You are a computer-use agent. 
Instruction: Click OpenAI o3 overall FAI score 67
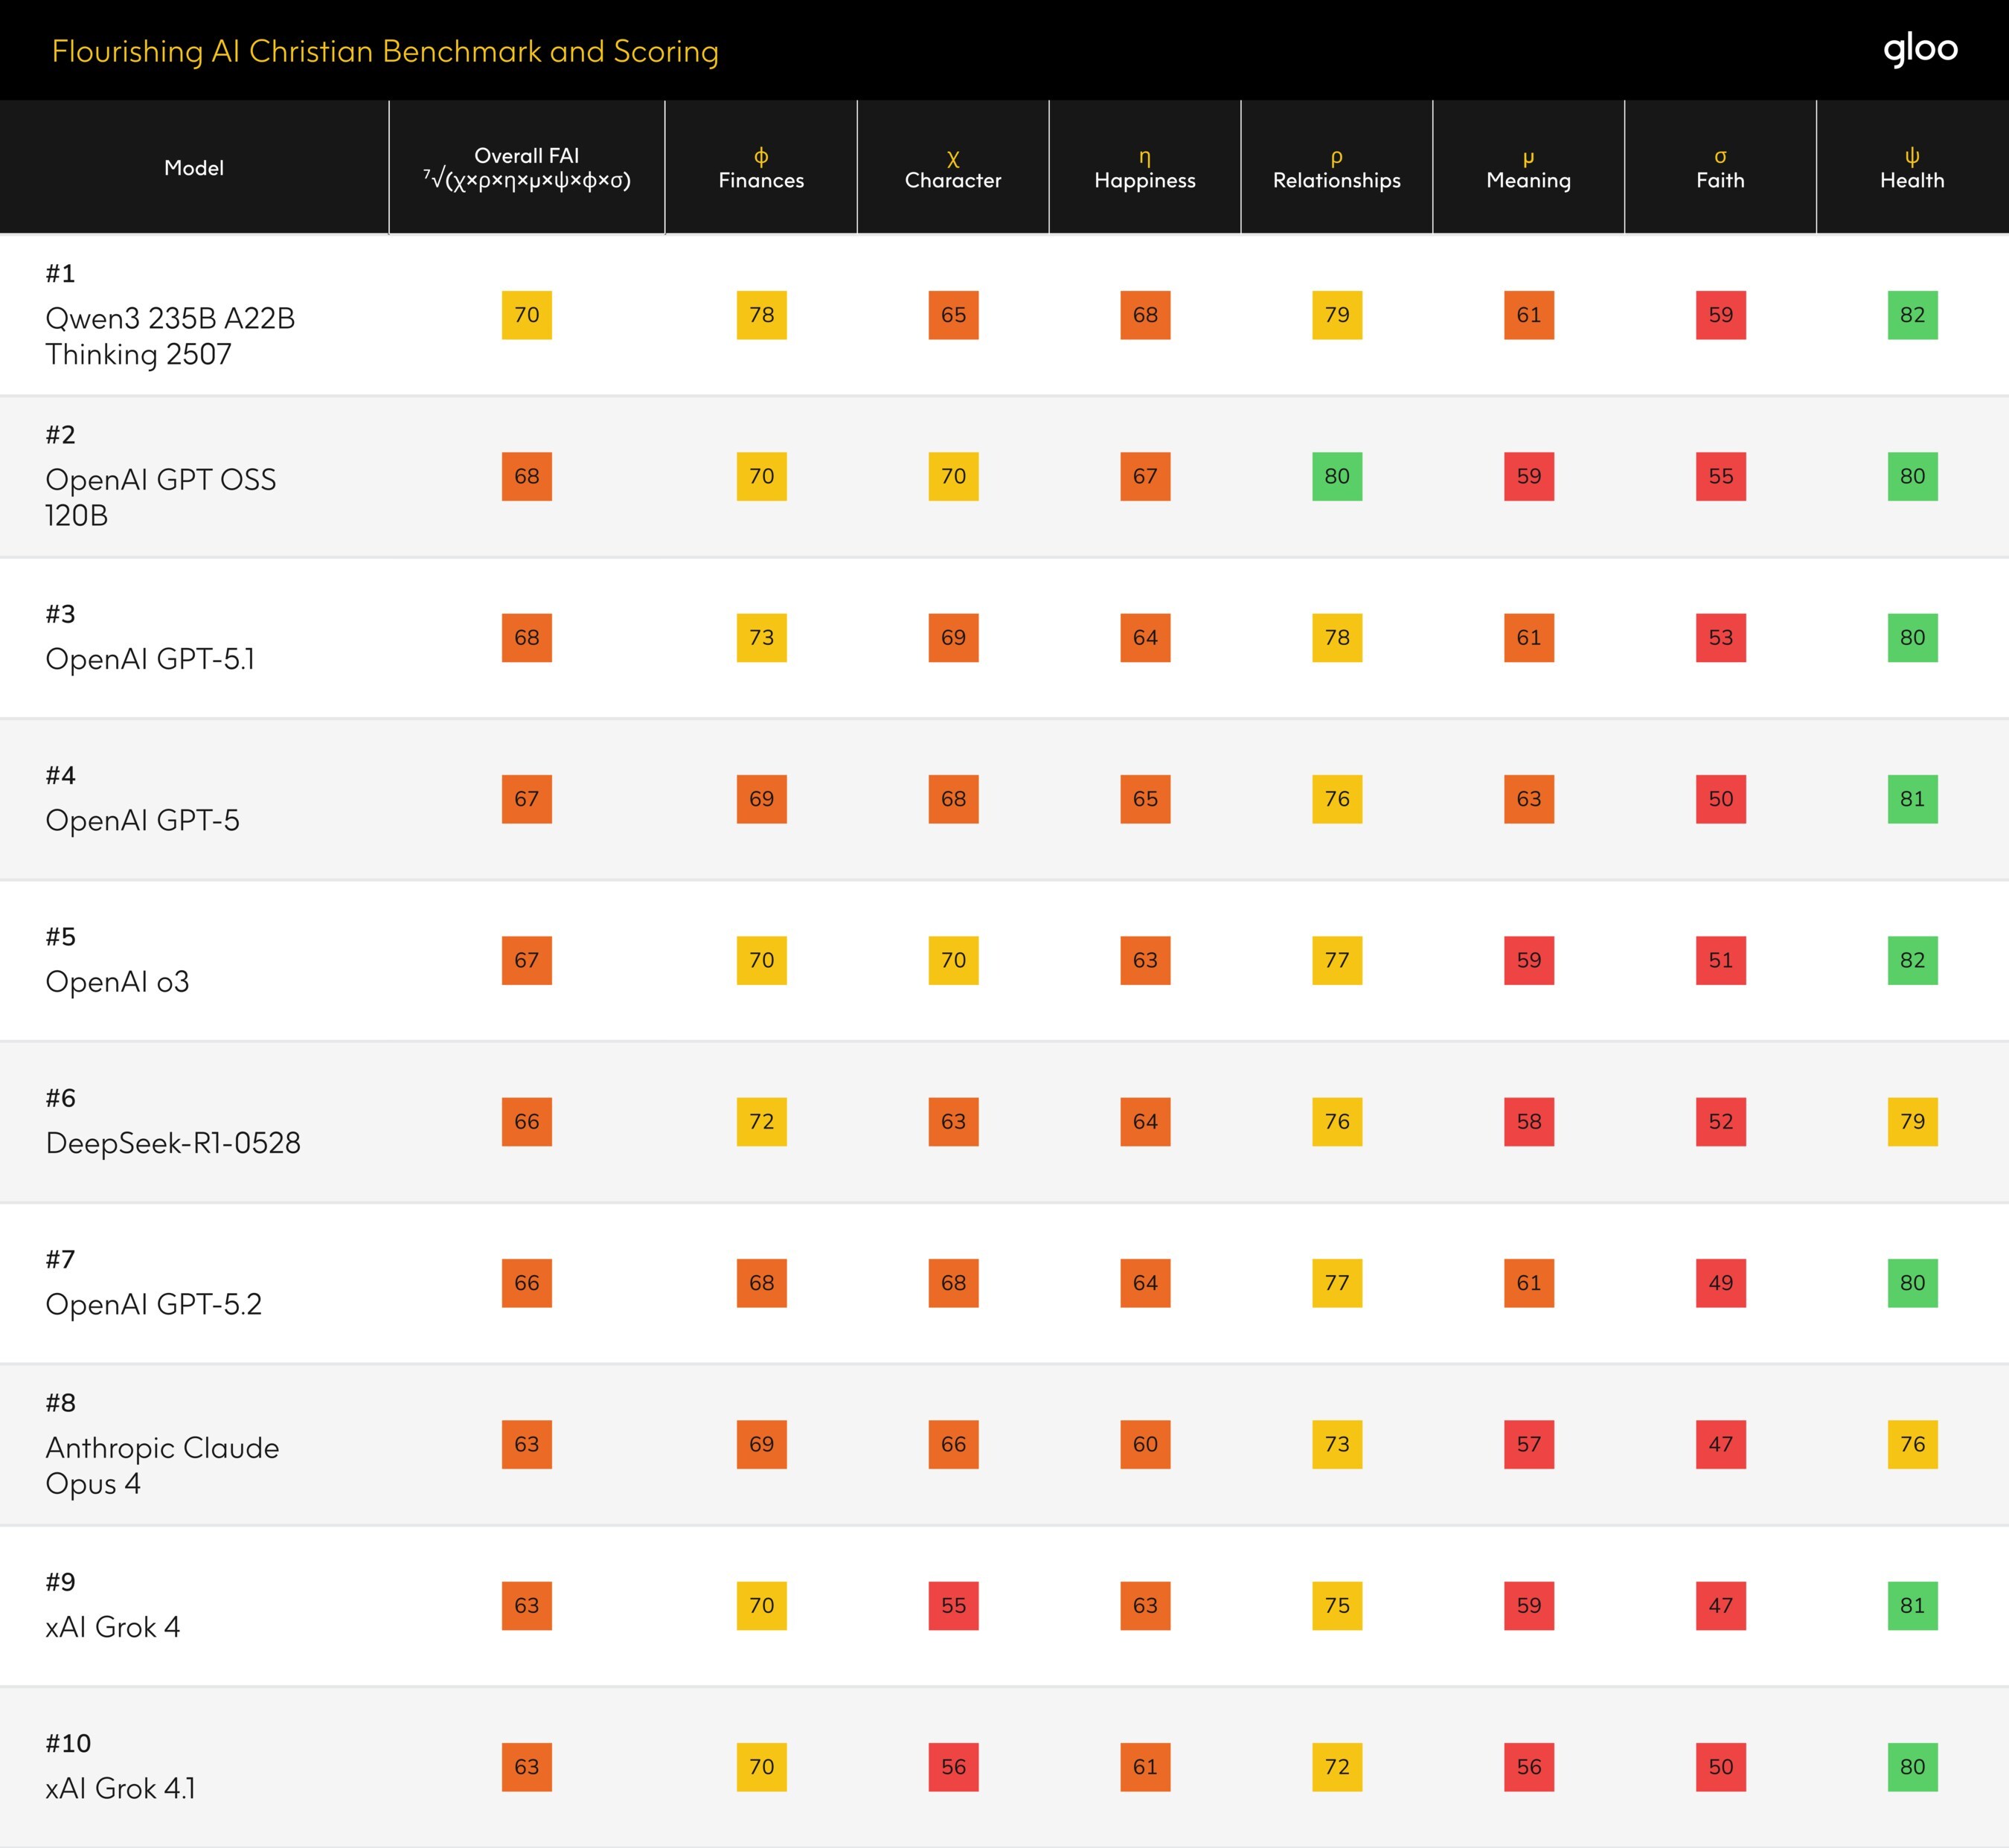(526, 960)
